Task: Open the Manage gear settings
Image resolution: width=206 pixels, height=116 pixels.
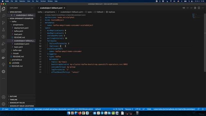Action: coord(4,104)
